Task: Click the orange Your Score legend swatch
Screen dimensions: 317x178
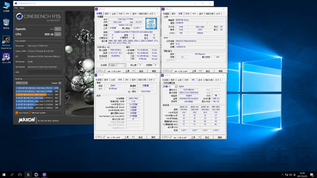Action: coord(17,113)
